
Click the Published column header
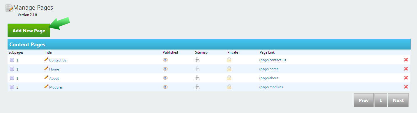[x=170, y=52]
